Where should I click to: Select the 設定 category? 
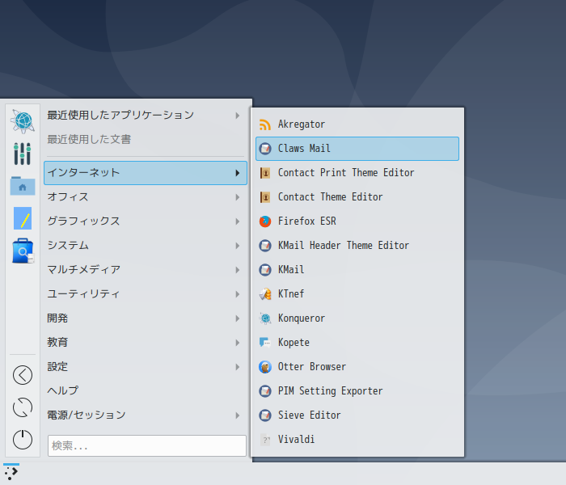146,367
